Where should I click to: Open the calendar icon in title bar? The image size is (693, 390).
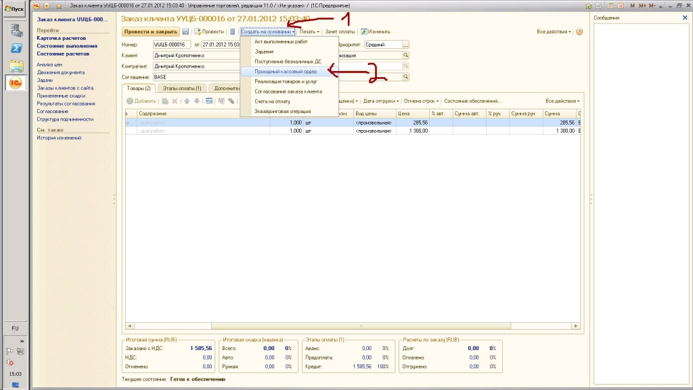(621, 5)
